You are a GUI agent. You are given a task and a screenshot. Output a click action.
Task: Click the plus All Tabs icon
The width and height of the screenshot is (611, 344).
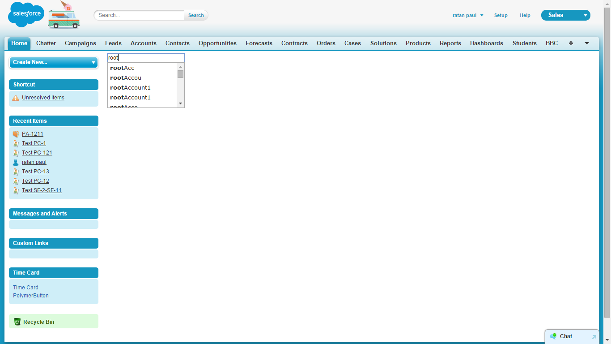pos(571,43)
